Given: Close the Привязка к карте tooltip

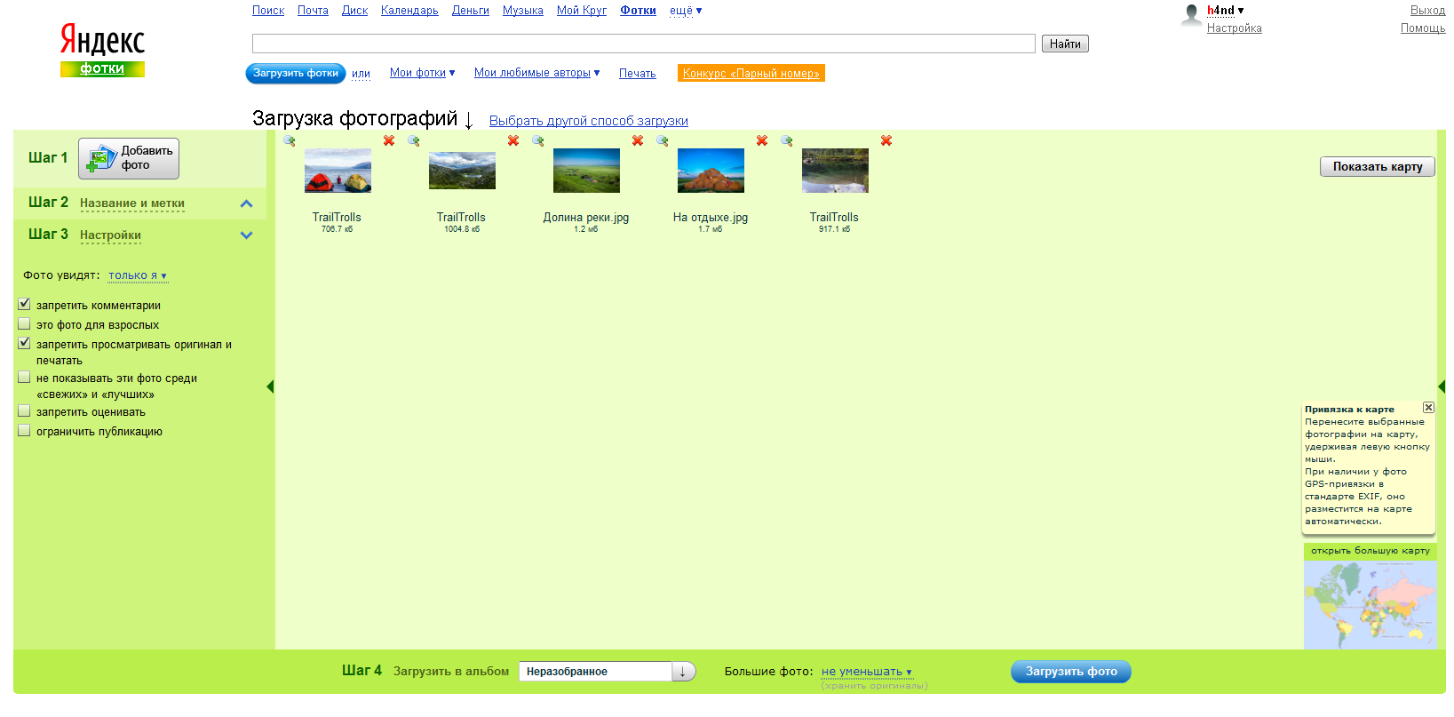Looking at the screenshot, I should [x=1428, y=407].
